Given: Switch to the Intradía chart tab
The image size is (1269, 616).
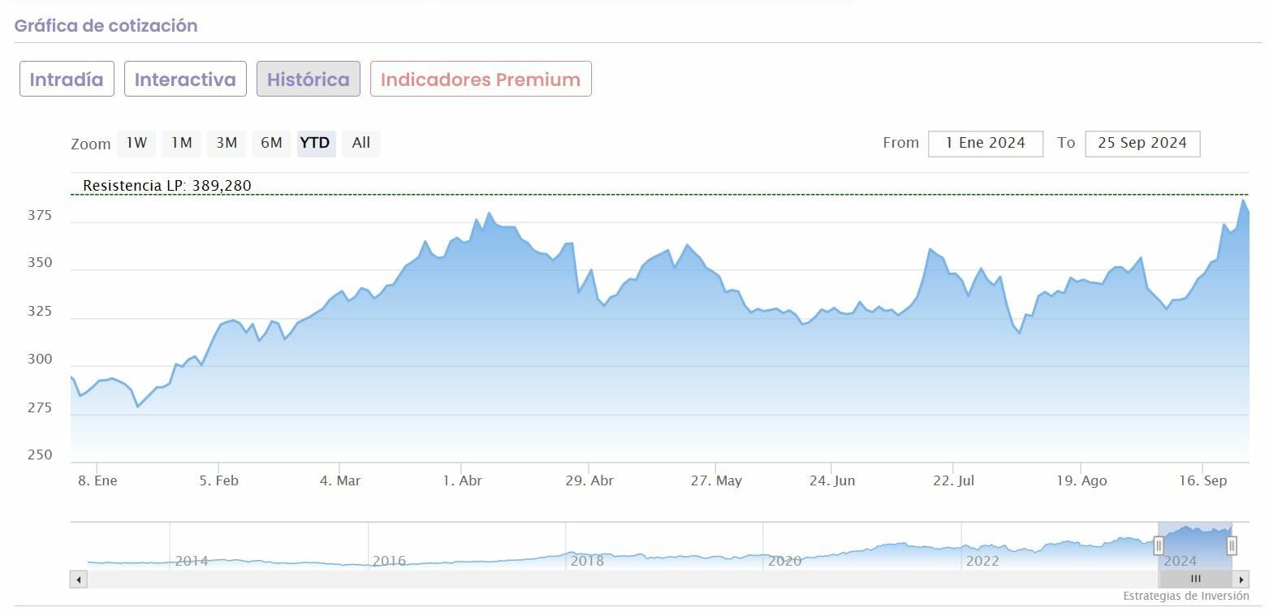Looking at the screenshot, I should click(x=67, y=80).
